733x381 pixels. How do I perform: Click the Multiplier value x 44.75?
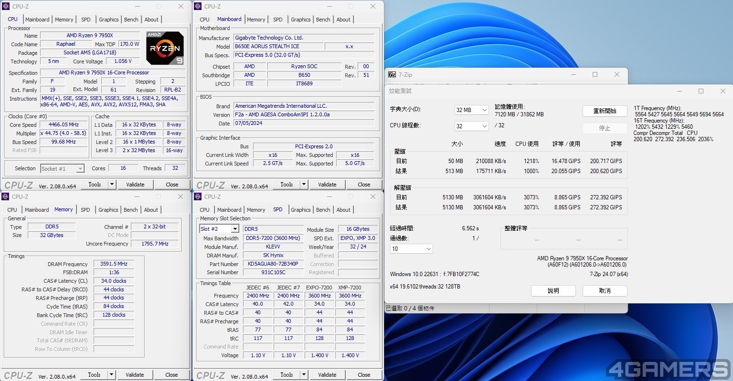64,133
